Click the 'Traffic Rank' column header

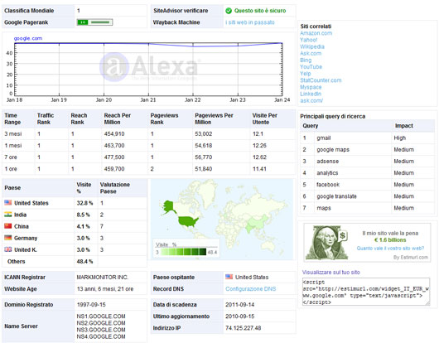click(46, 118)
